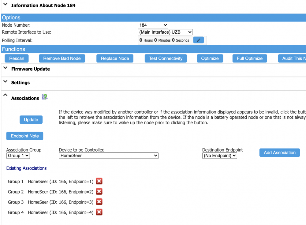Click the Add Association button
The width and height of the screenshot is (306, 225).
click(280, 152)
